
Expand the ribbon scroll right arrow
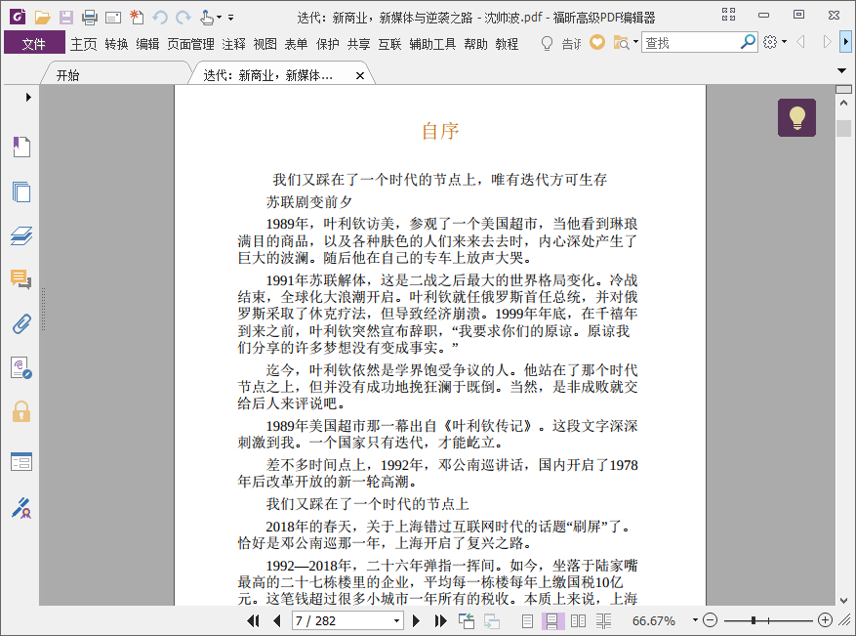[x=846, y=42]
